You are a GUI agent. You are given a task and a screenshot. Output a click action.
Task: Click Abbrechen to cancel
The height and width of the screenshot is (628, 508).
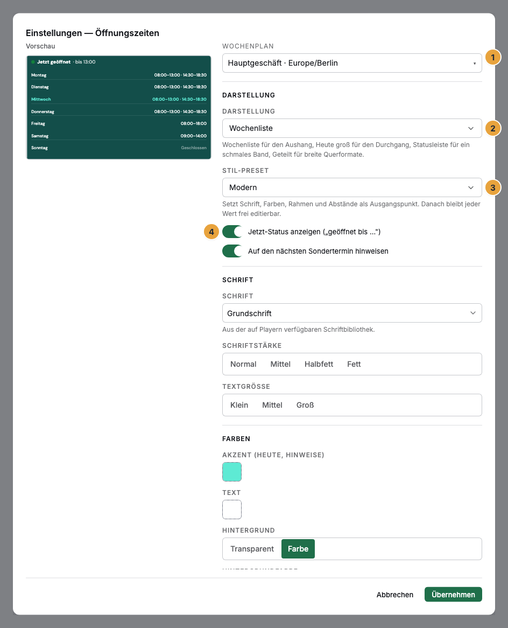394,595
